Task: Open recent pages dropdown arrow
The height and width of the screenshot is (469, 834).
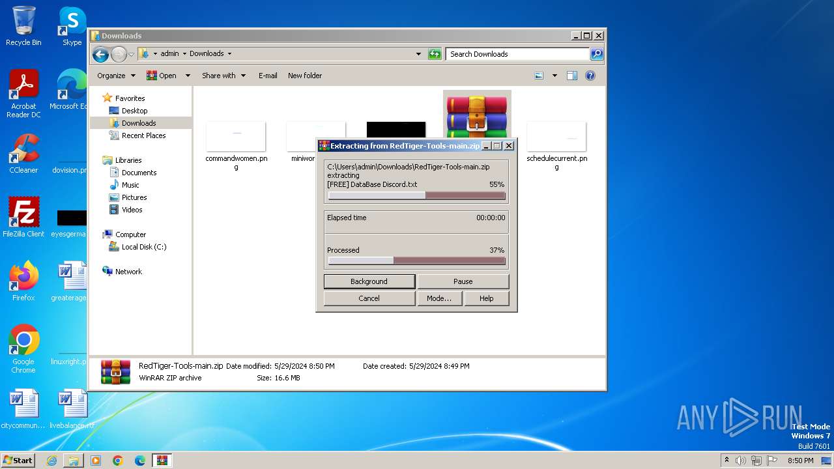Action: 132,54
